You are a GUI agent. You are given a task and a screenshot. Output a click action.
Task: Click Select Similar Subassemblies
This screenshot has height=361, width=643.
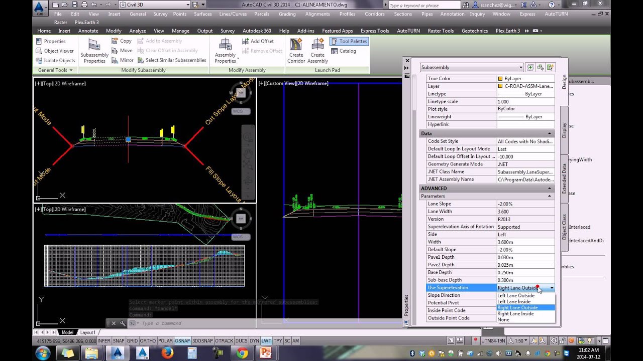click(172, 60)
